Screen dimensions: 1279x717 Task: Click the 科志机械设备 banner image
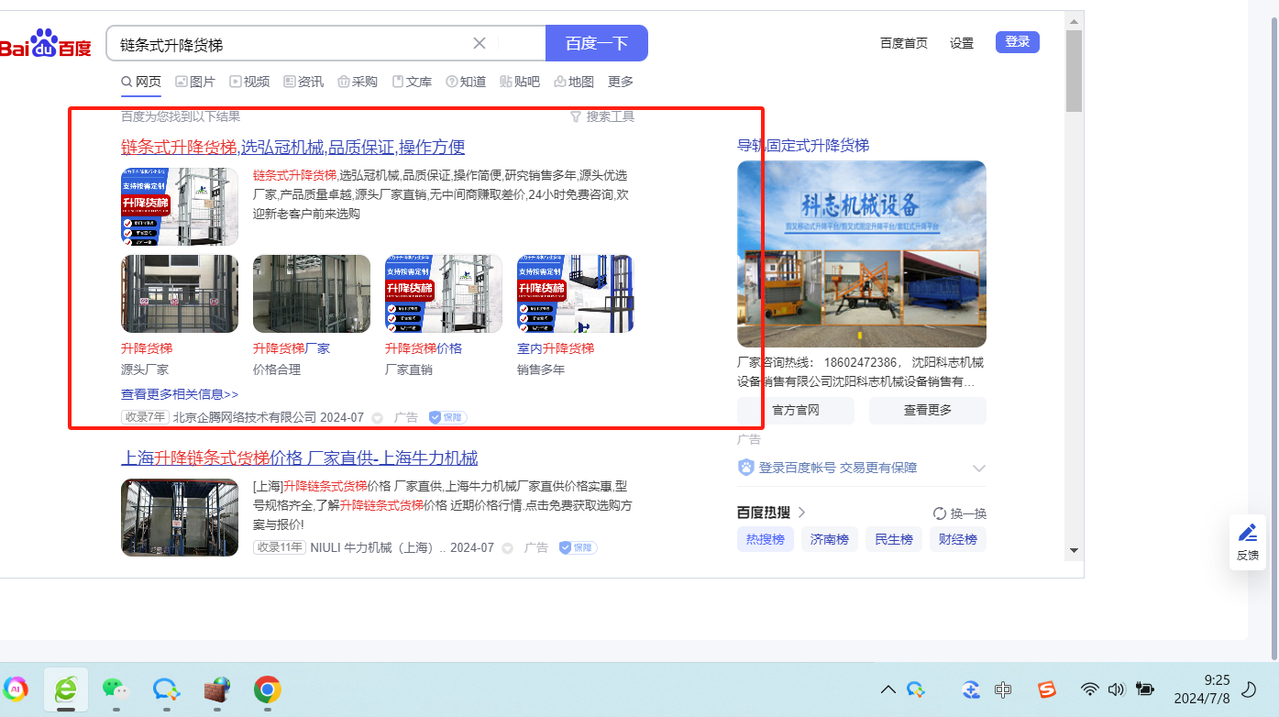tap(862, 254)
